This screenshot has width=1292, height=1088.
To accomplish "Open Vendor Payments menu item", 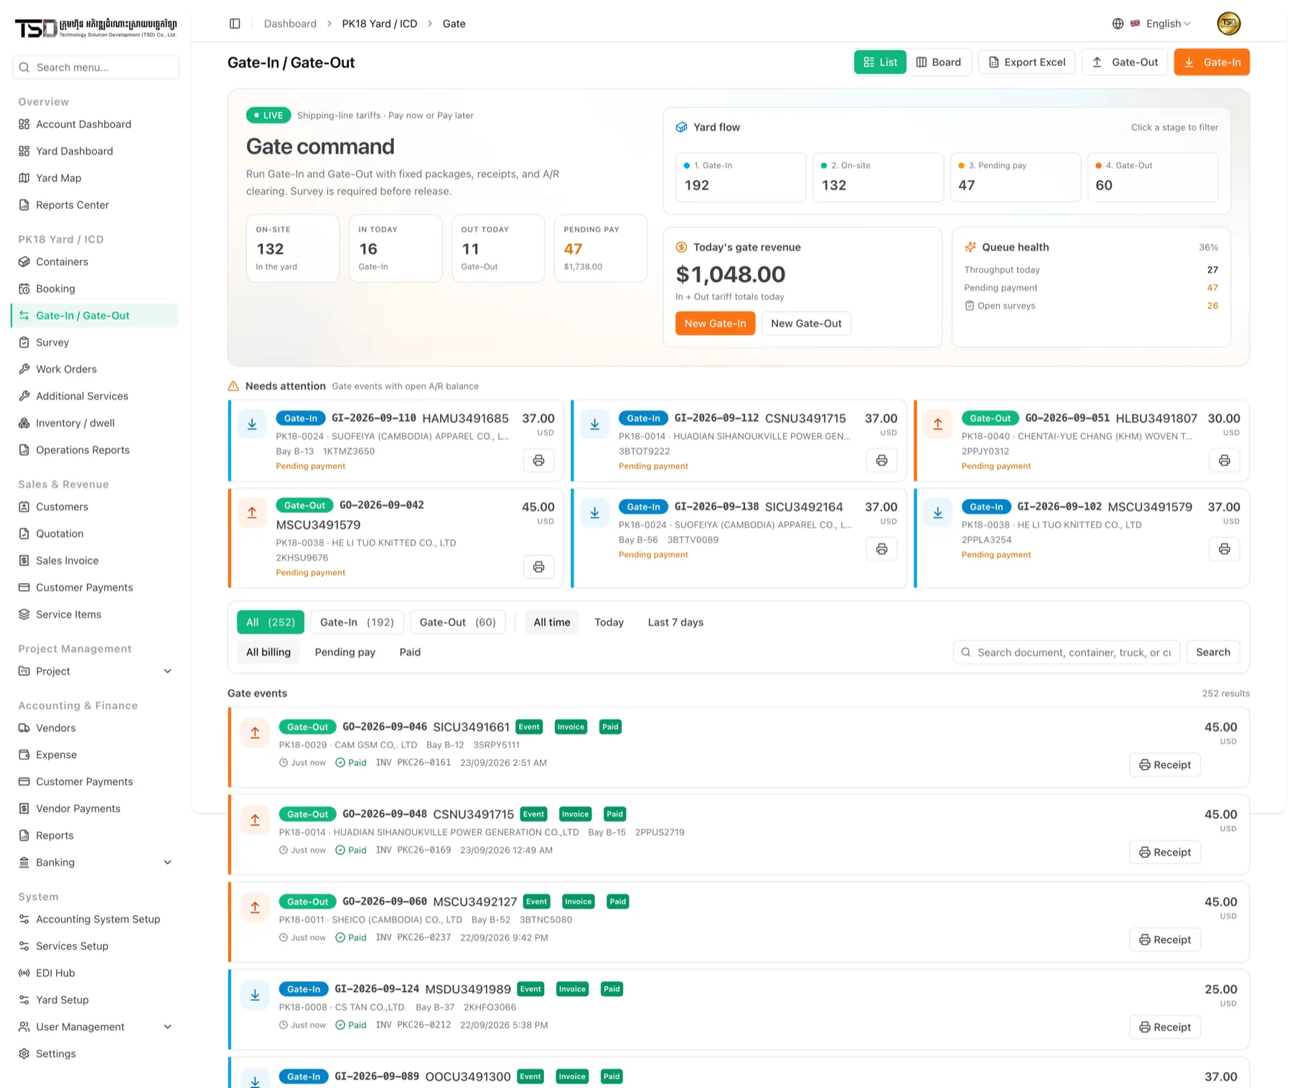I will point(95,808).
